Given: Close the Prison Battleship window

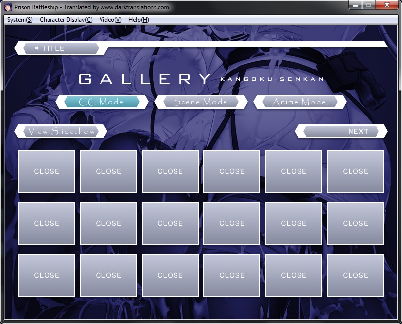Looking at the screenshot, I should (x=387, y=5).
